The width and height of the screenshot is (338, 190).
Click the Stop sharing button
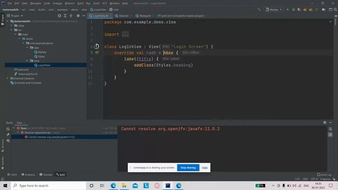click(188, 168)
